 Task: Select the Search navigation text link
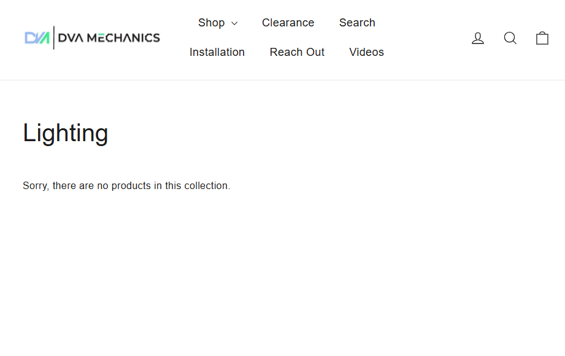click(x=357, y=23)
